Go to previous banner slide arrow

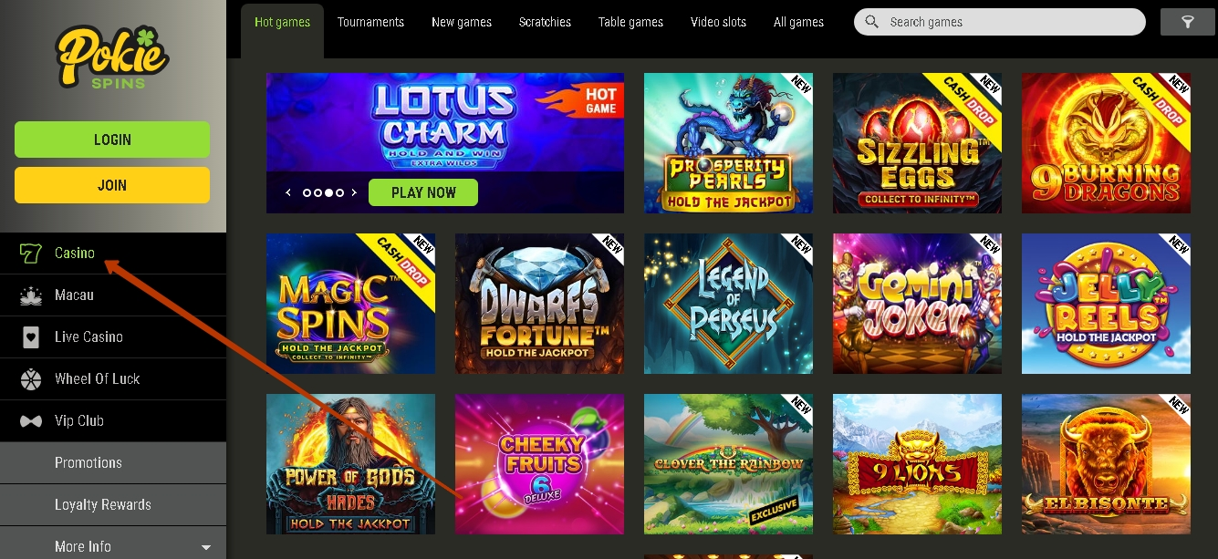(x=288, y=193)
